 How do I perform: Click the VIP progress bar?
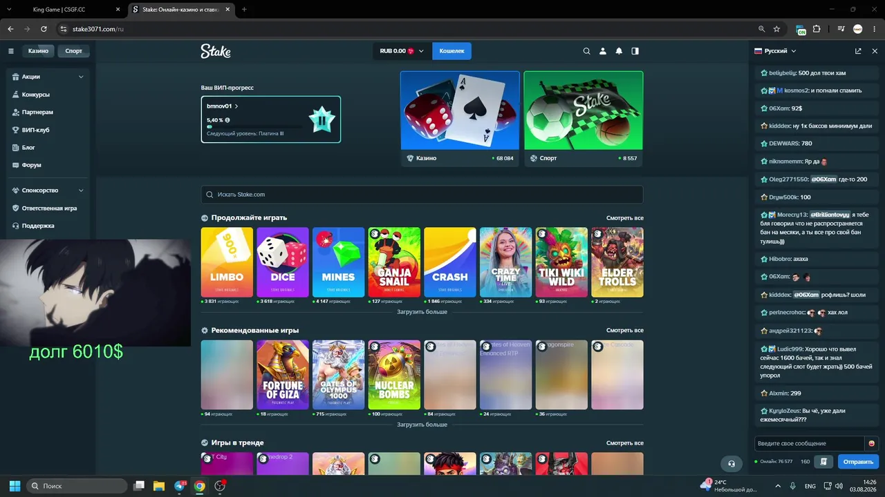[x=254, y=127]
